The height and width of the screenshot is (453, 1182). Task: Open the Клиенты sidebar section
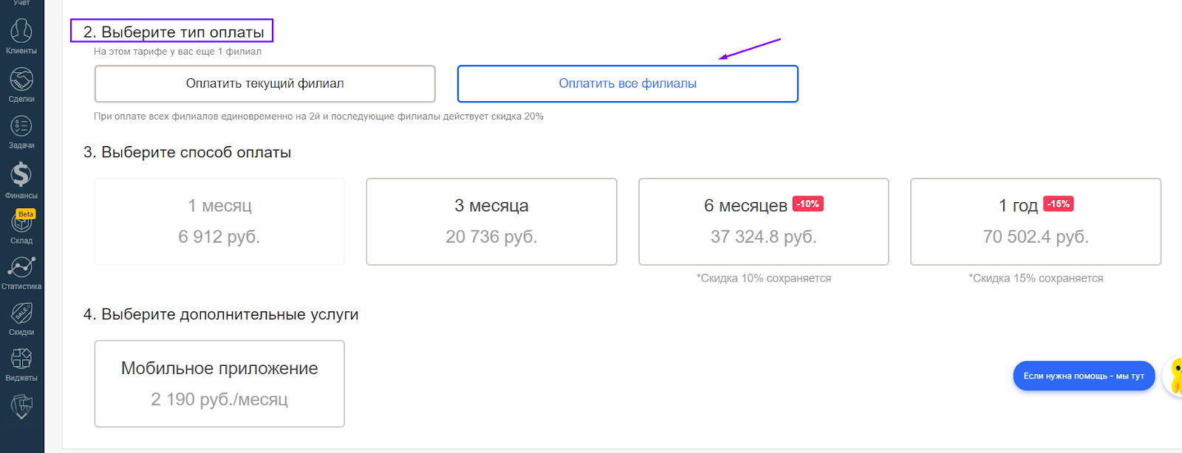point(21,36)
